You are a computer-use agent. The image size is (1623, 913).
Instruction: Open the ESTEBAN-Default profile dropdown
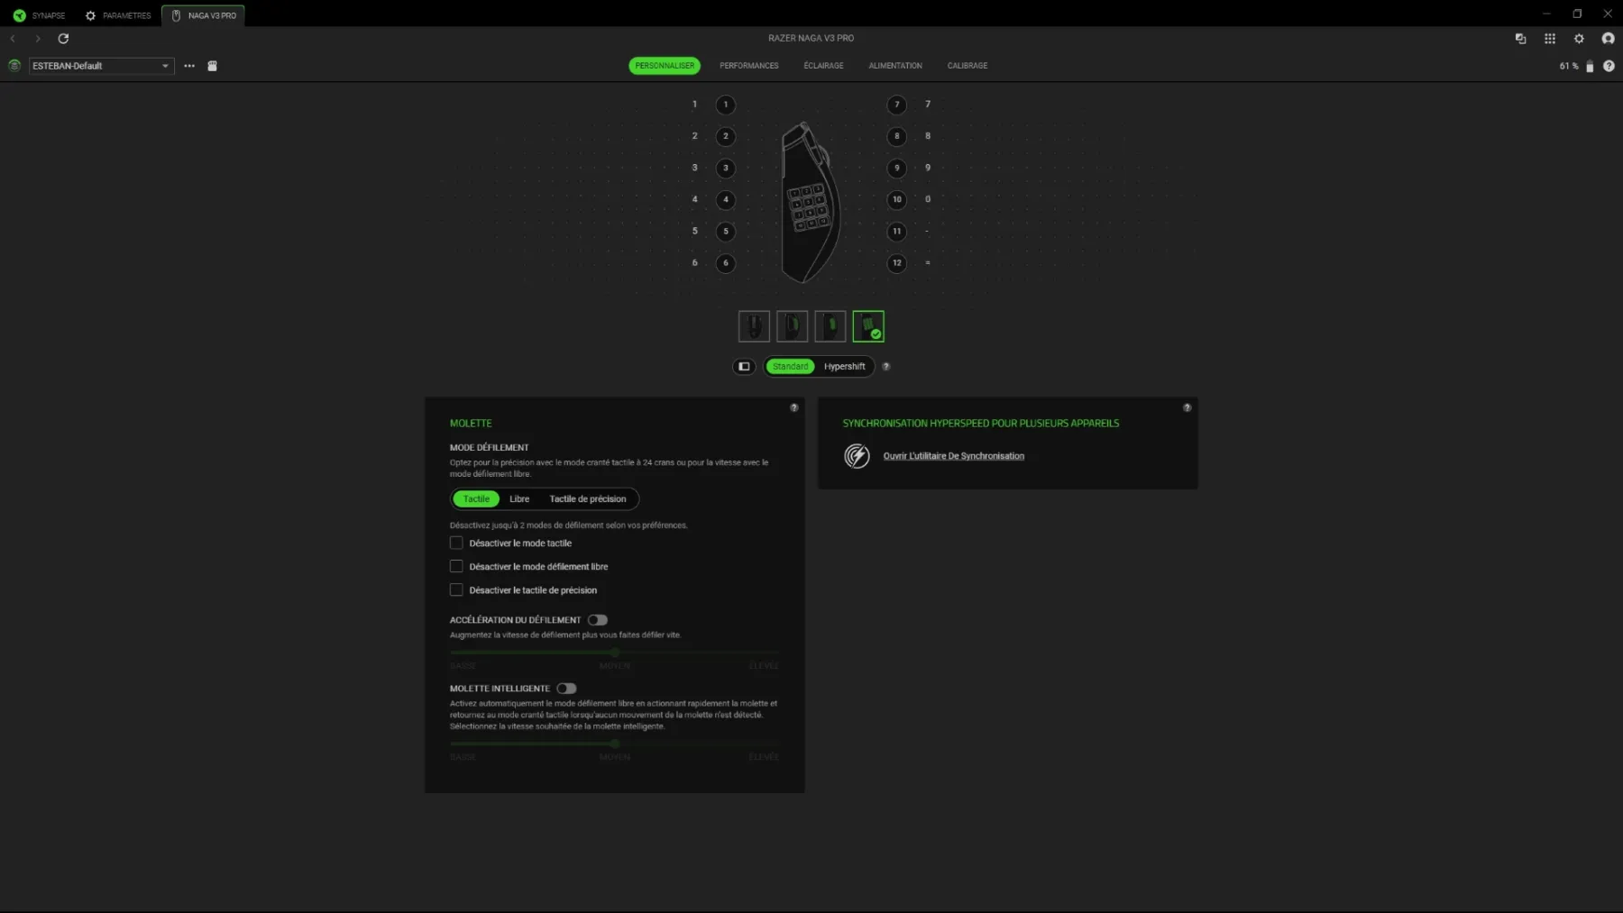(x=101, y=66)
